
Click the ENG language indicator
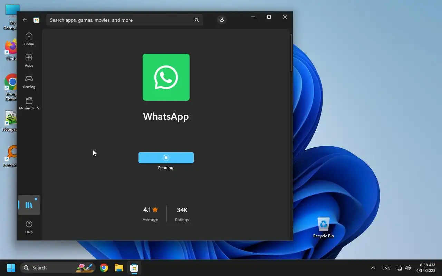[x=386, y=268]
